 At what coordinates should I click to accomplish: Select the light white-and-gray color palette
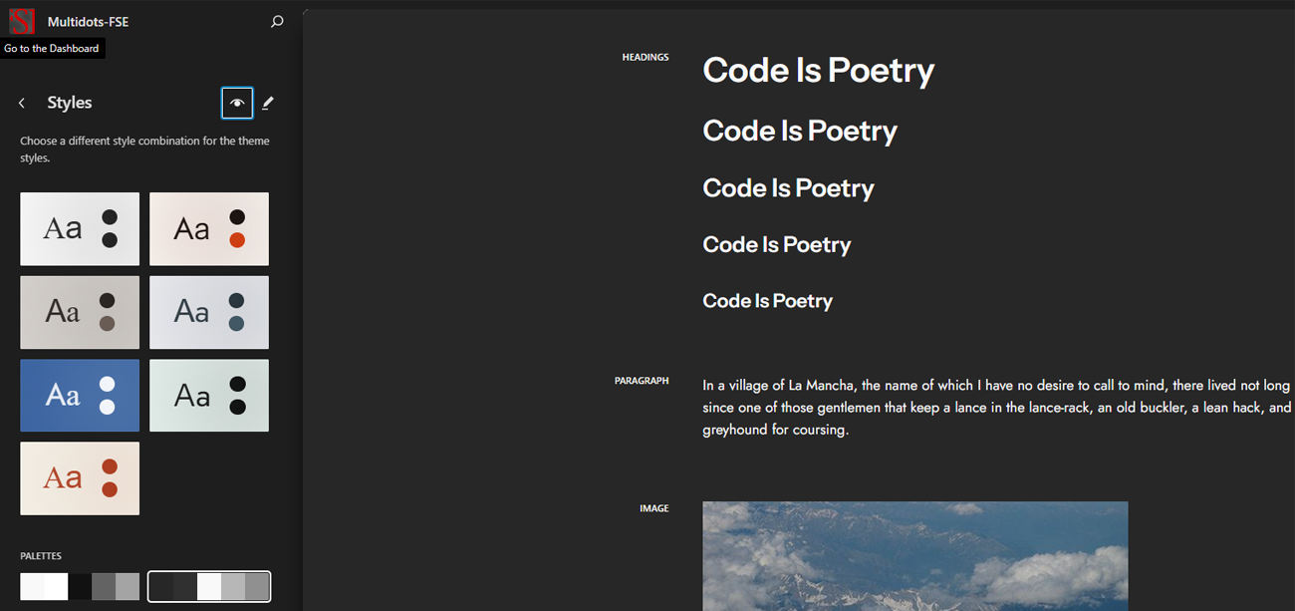[x=80, y=586]
